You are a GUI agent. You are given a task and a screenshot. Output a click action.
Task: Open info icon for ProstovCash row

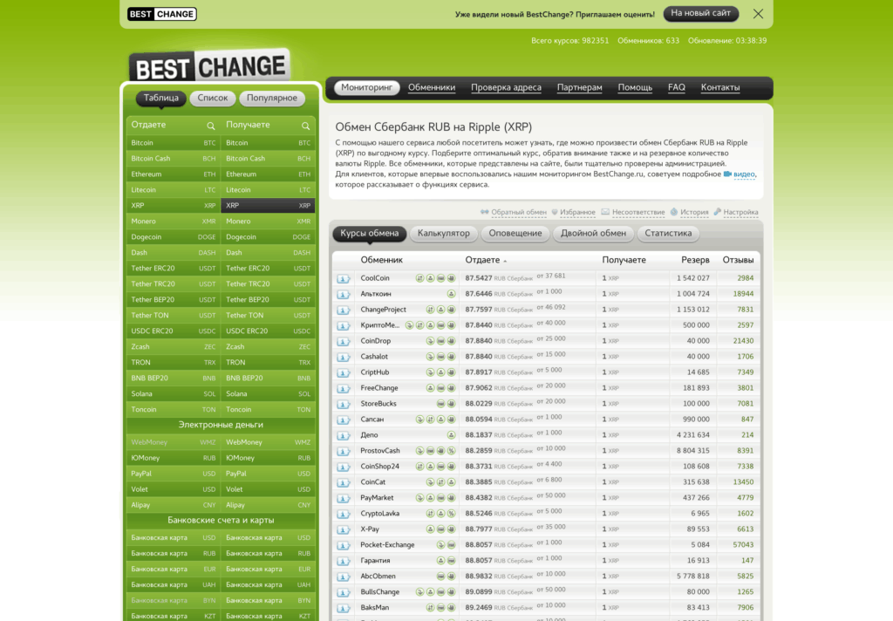[x=344, y=451]
